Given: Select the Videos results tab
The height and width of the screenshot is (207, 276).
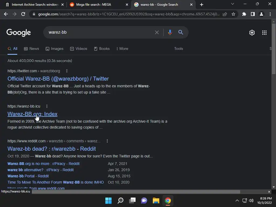Looking at the screenshot, I should point(78,49).
